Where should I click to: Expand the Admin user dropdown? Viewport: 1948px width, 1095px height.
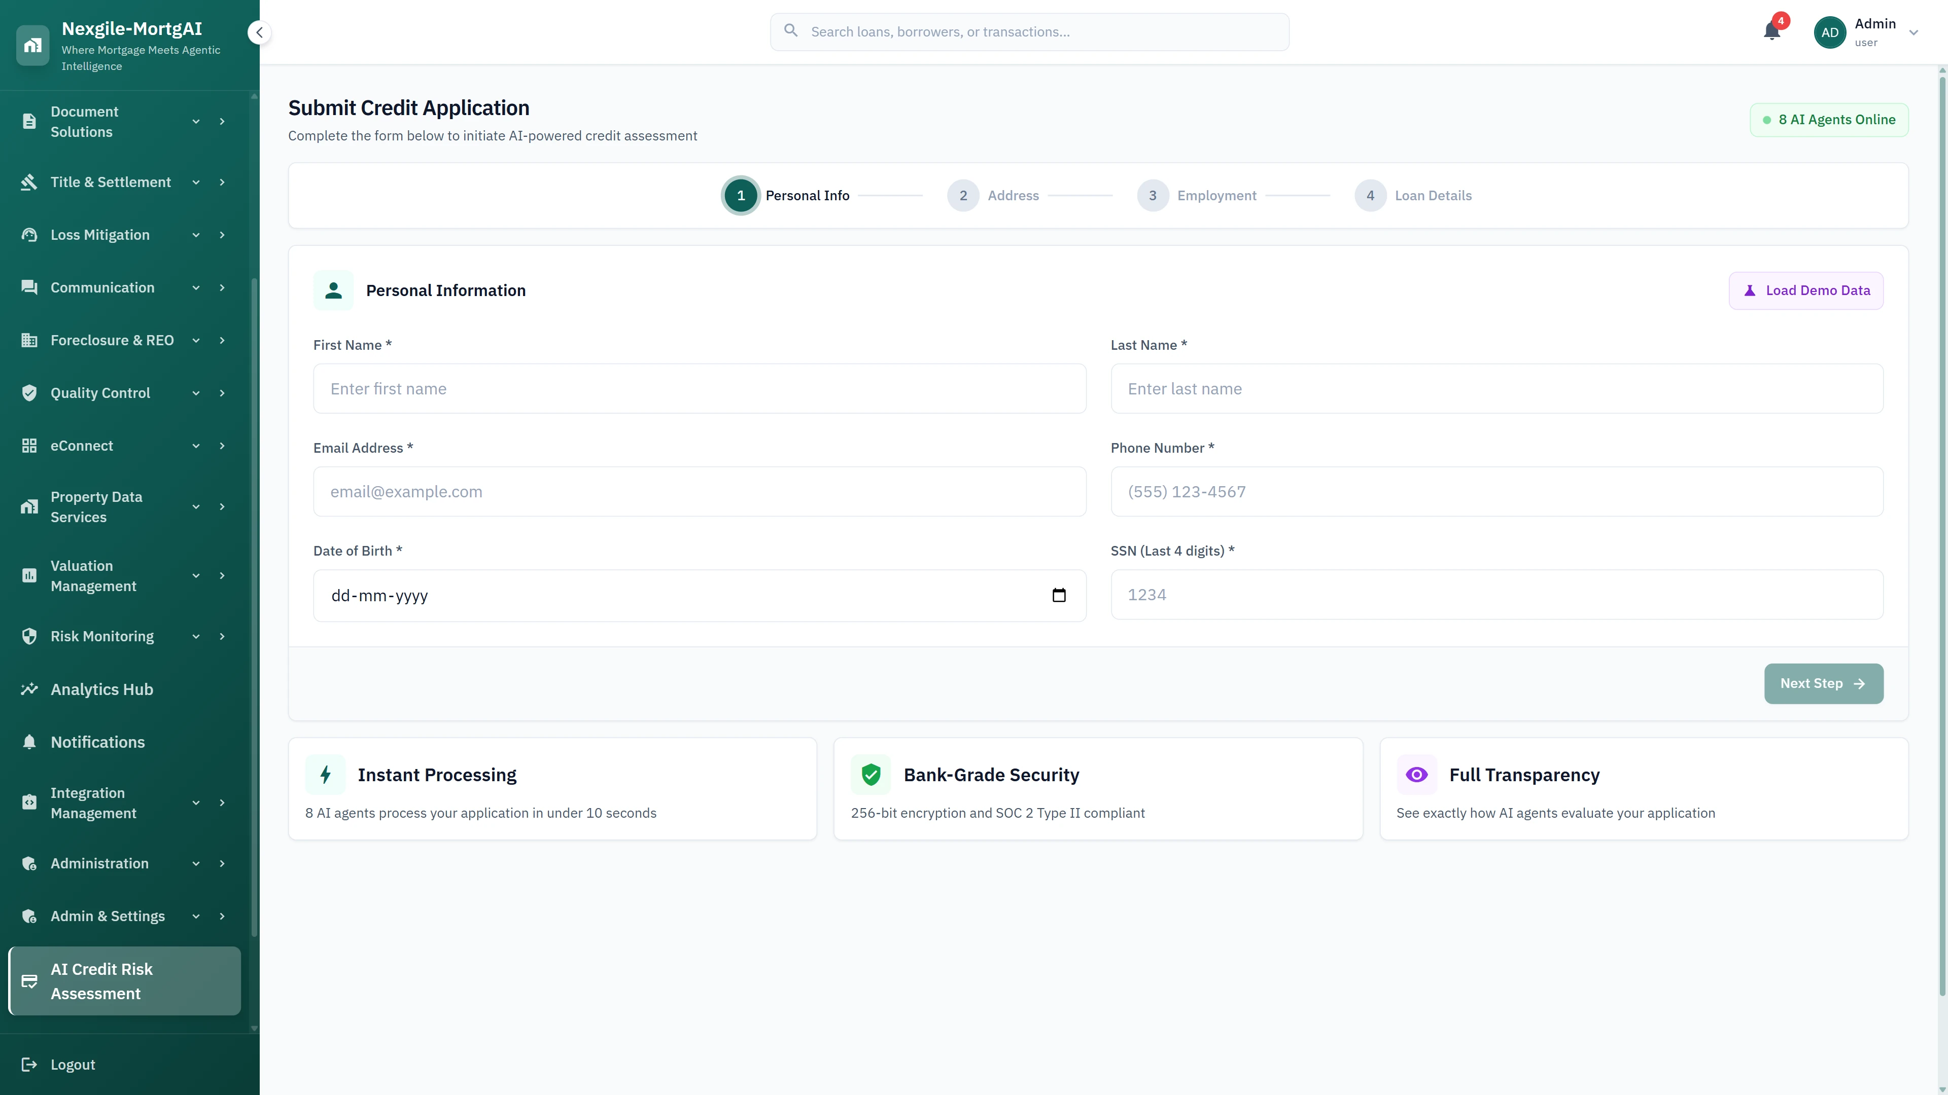pos(1914,32)
